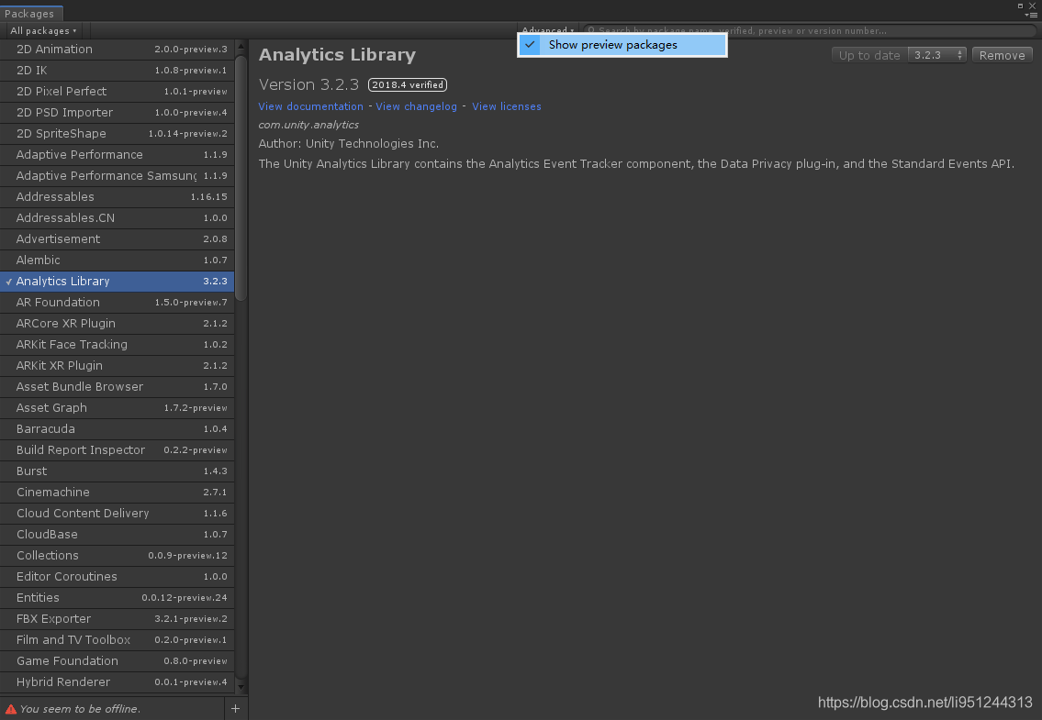Image resolution: width=1042 pixels, height=720 pixels.
Task: Select the Film and TV Toolbox package
Action: point(117,639)
